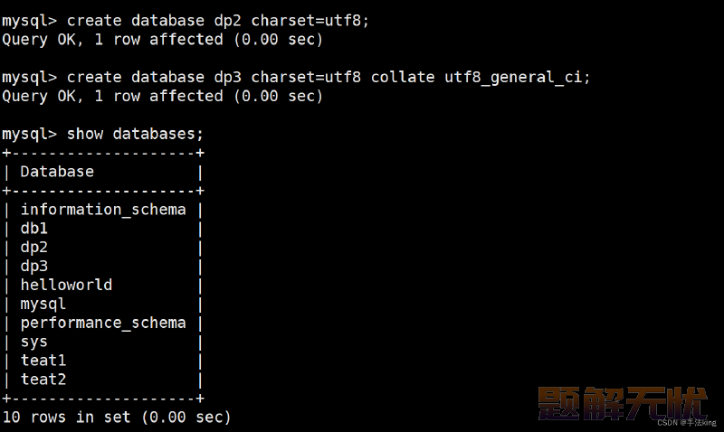
Task: Click the '10 rows in set' result line
Action: (117, 418)
